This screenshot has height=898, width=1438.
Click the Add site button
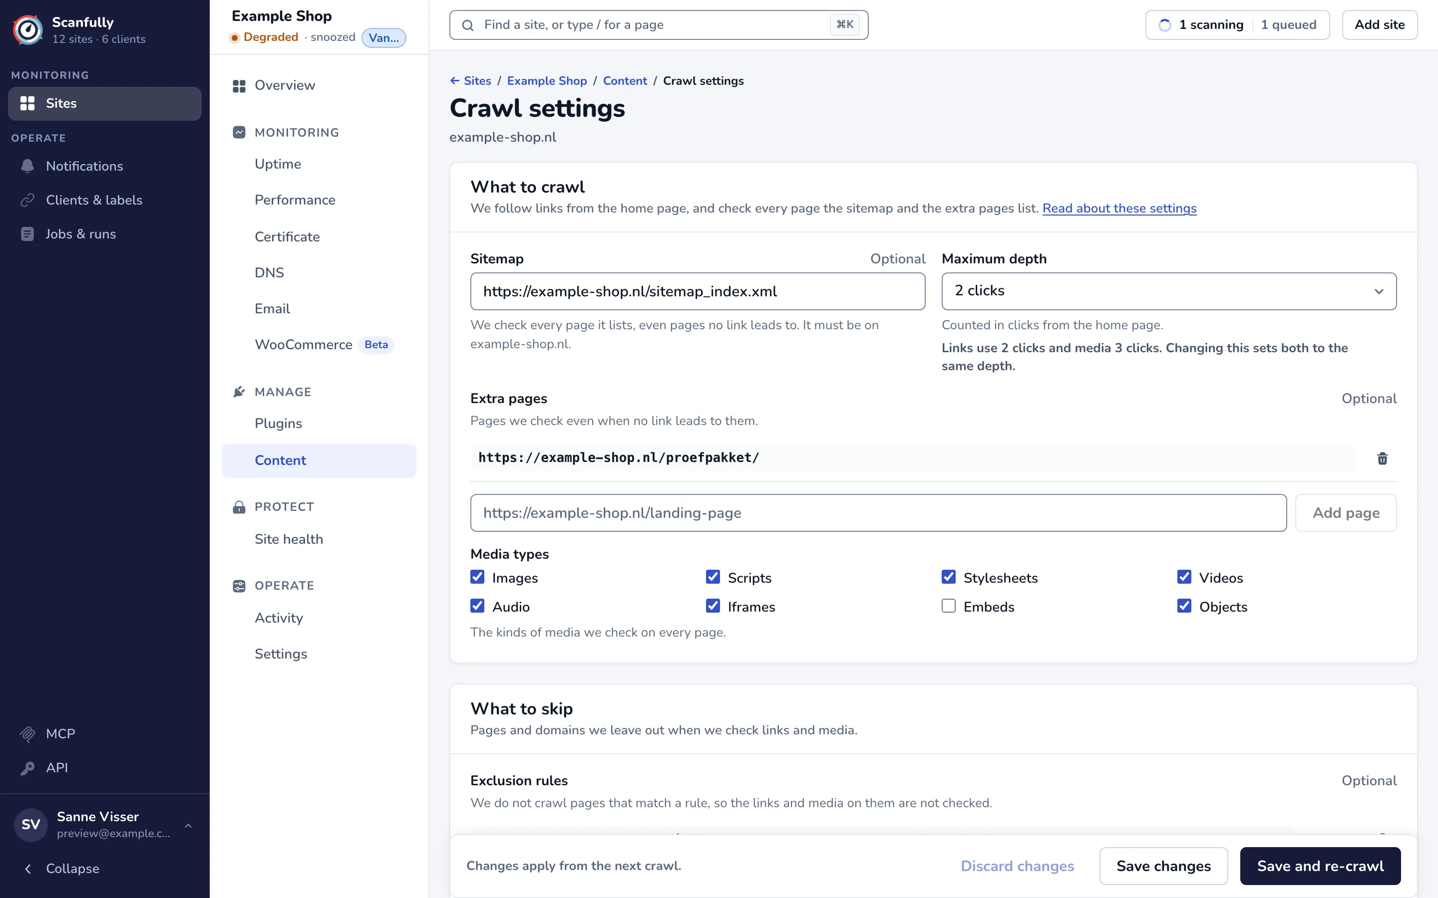pyautogui.click(x=1380, y=25)
